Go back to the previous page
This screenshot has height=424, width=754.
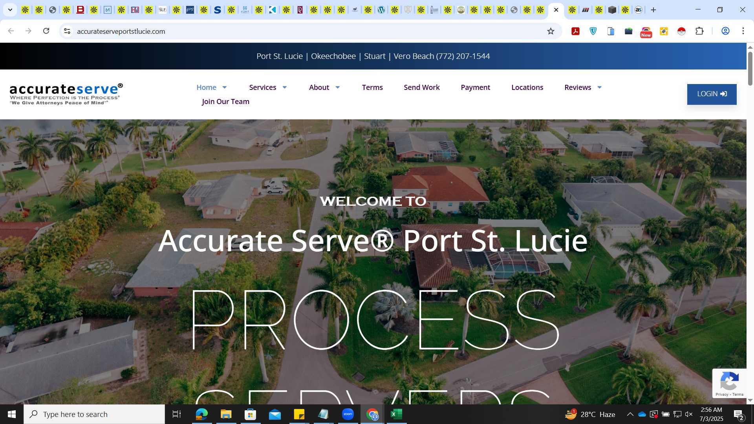[x=11, y=31]
